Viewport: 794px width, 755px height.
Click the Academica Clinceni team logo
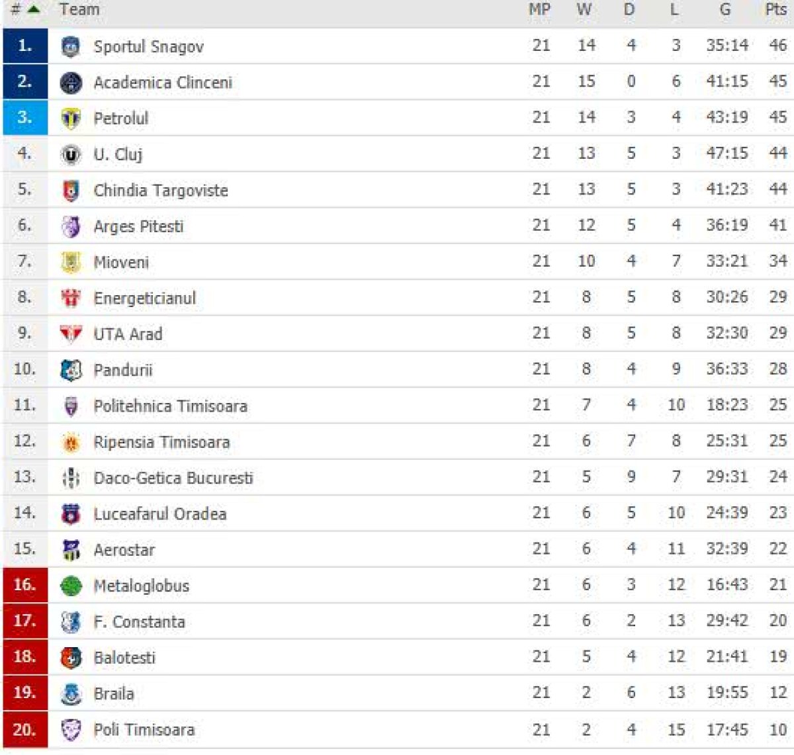[x=71, y=83]
